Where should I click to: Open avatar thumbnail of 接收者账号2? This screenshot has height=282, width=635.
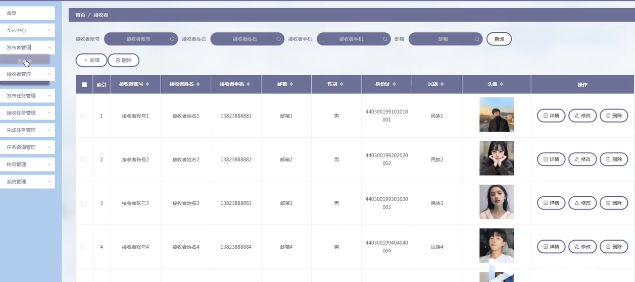tap(497, 158)
